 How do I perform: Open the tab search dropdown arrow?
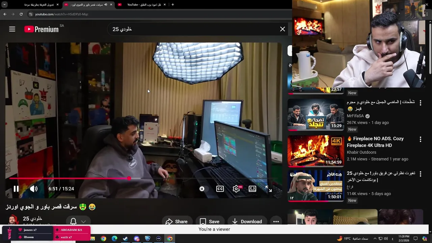[4, 5]
